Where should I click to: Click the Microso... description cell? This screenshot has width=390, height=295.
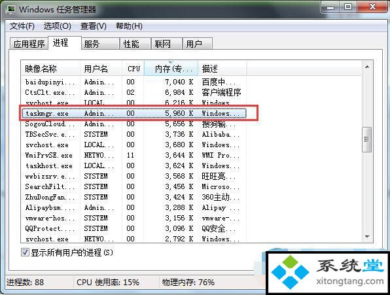(x=221, y=186)
